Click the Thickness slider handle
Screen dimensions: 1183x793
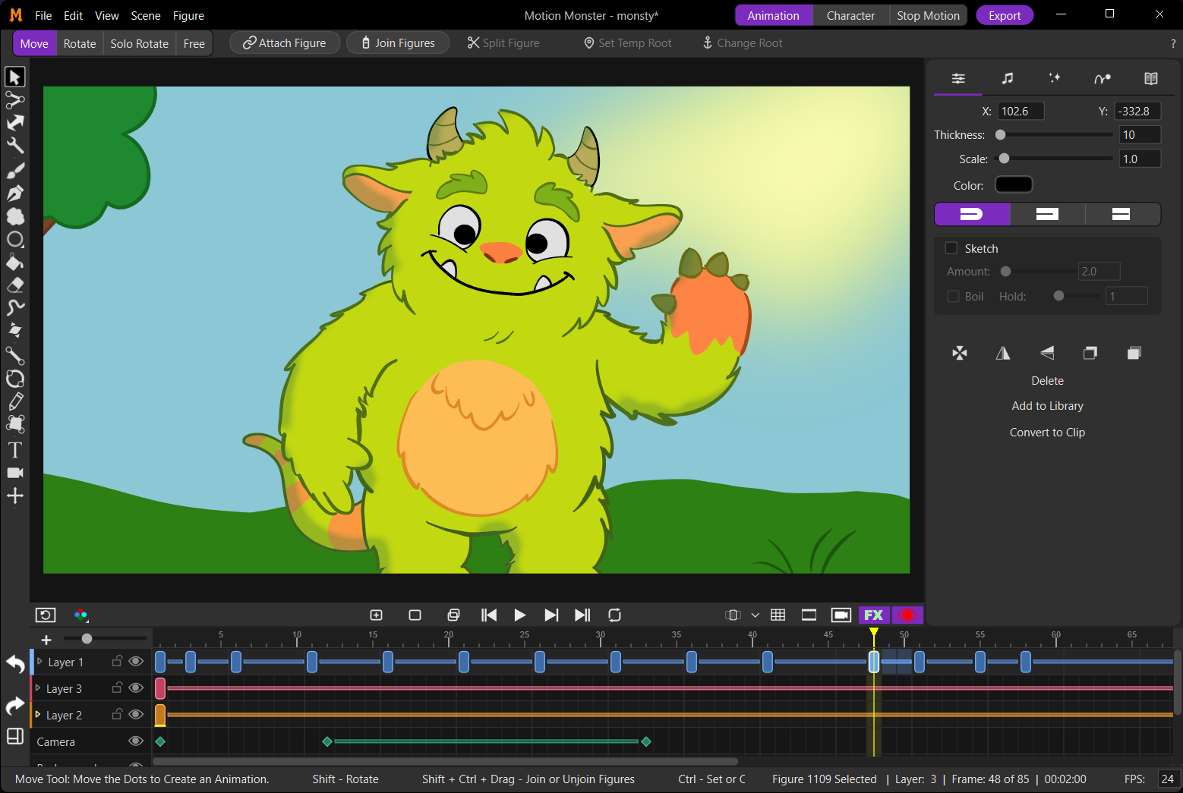point(1001,135)
